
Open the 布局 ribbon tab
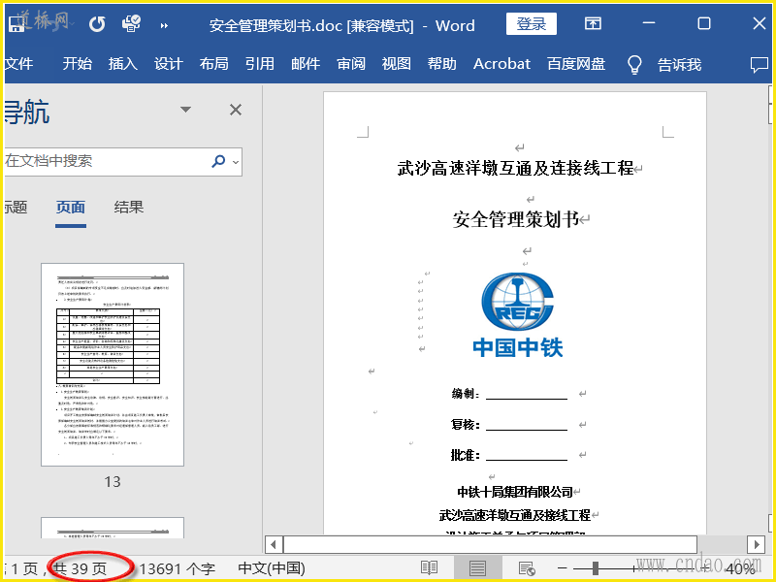tap(213, 64)
